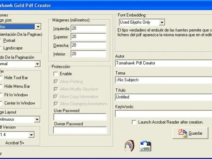Open the Pdf Version dropdown arrow

(x=31, y=135)
